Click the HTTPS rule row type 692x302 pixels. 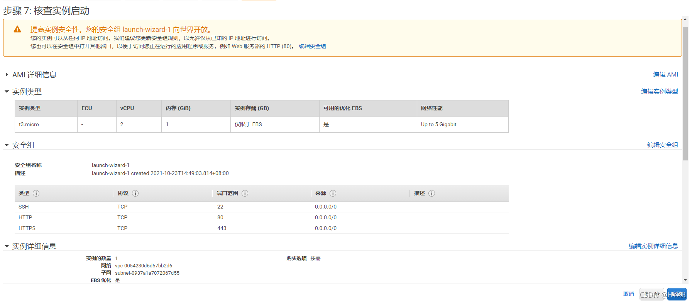pos(27,228)
